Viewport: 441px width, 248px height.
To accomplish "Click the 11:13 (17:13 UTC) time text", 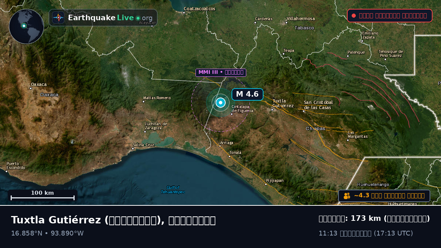I will (366, 233).
